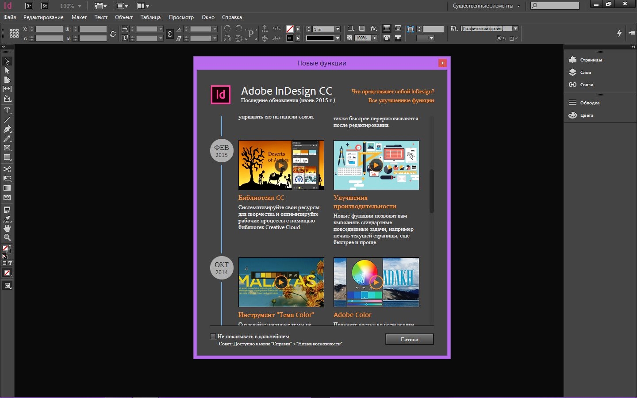Click the drop shadow icon
The image size is (637, 398).
point(361,28)
